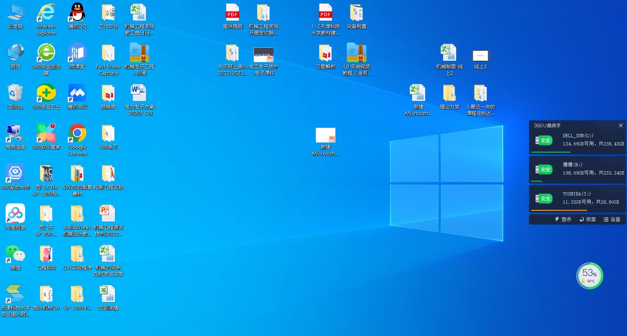The width and height of the screenshot is (627, 336).
Task: Select the 回收站 recycle bin
Action: pyautogui.click(x=15, y=97)
